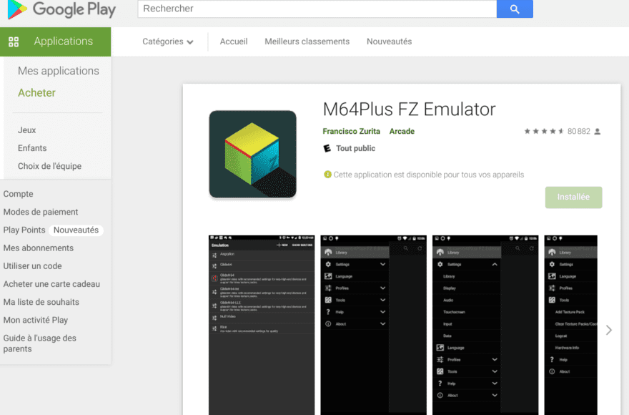This screenshot has height=415, width=629.
Task: Select Acheter in the sidebar
Action: coord(36,93)
